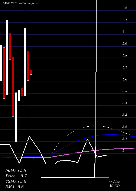Image resolution: width=136 pixels, height=191 pixels.
Task: Click the 5.3 price axis label
Action: point(125,115)
